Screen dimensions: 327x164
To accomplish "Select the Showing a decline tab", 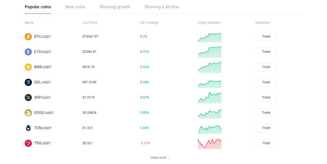I will (161, 7).
